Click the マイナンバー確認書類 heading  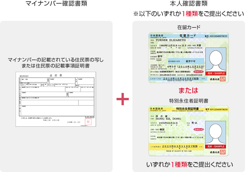(56, 3)
